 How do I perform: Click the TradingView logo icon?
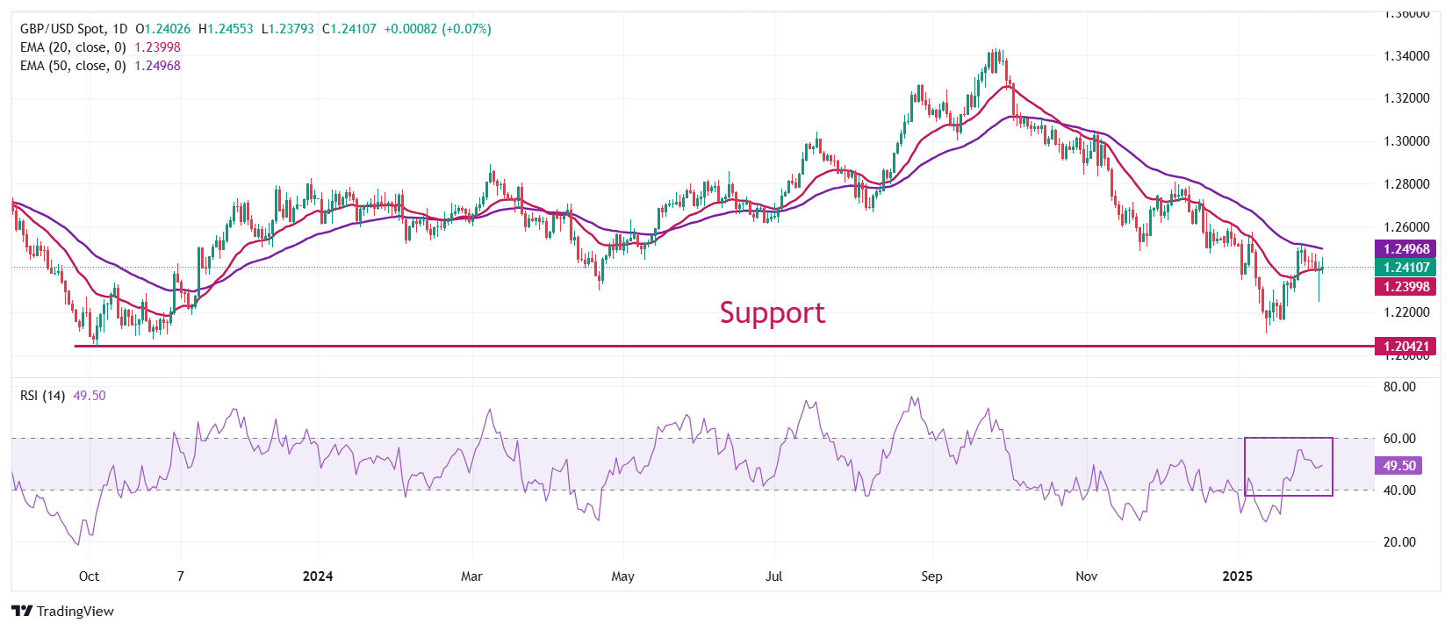point(22,612)
